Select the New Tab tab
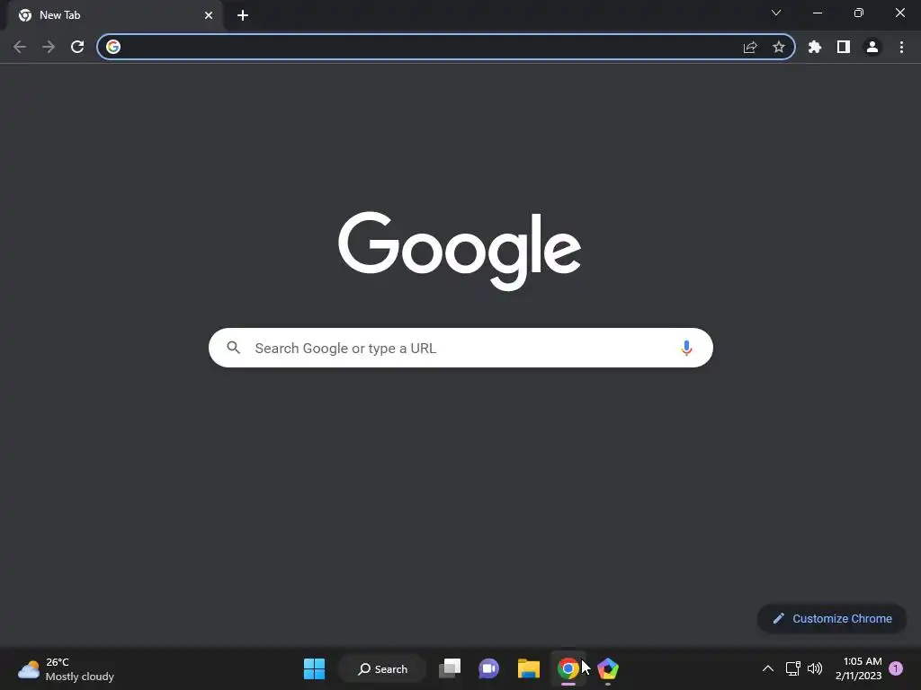This screenshot has width=921, height=690. point(115,15)
